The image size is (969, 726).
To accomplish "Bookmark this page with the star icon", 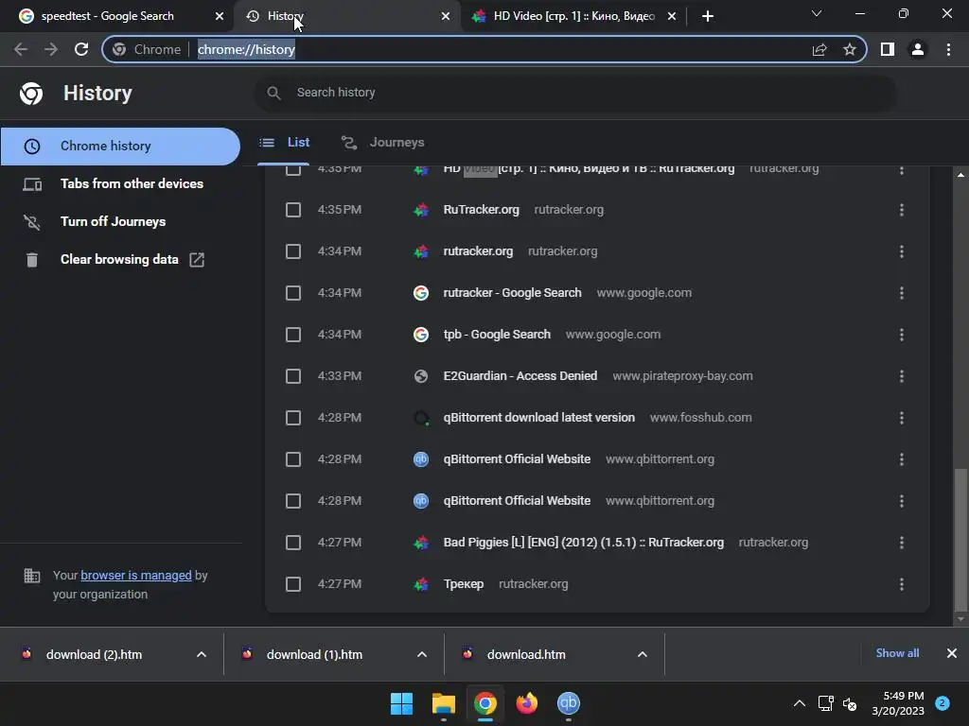I will [x=850, y=49].
